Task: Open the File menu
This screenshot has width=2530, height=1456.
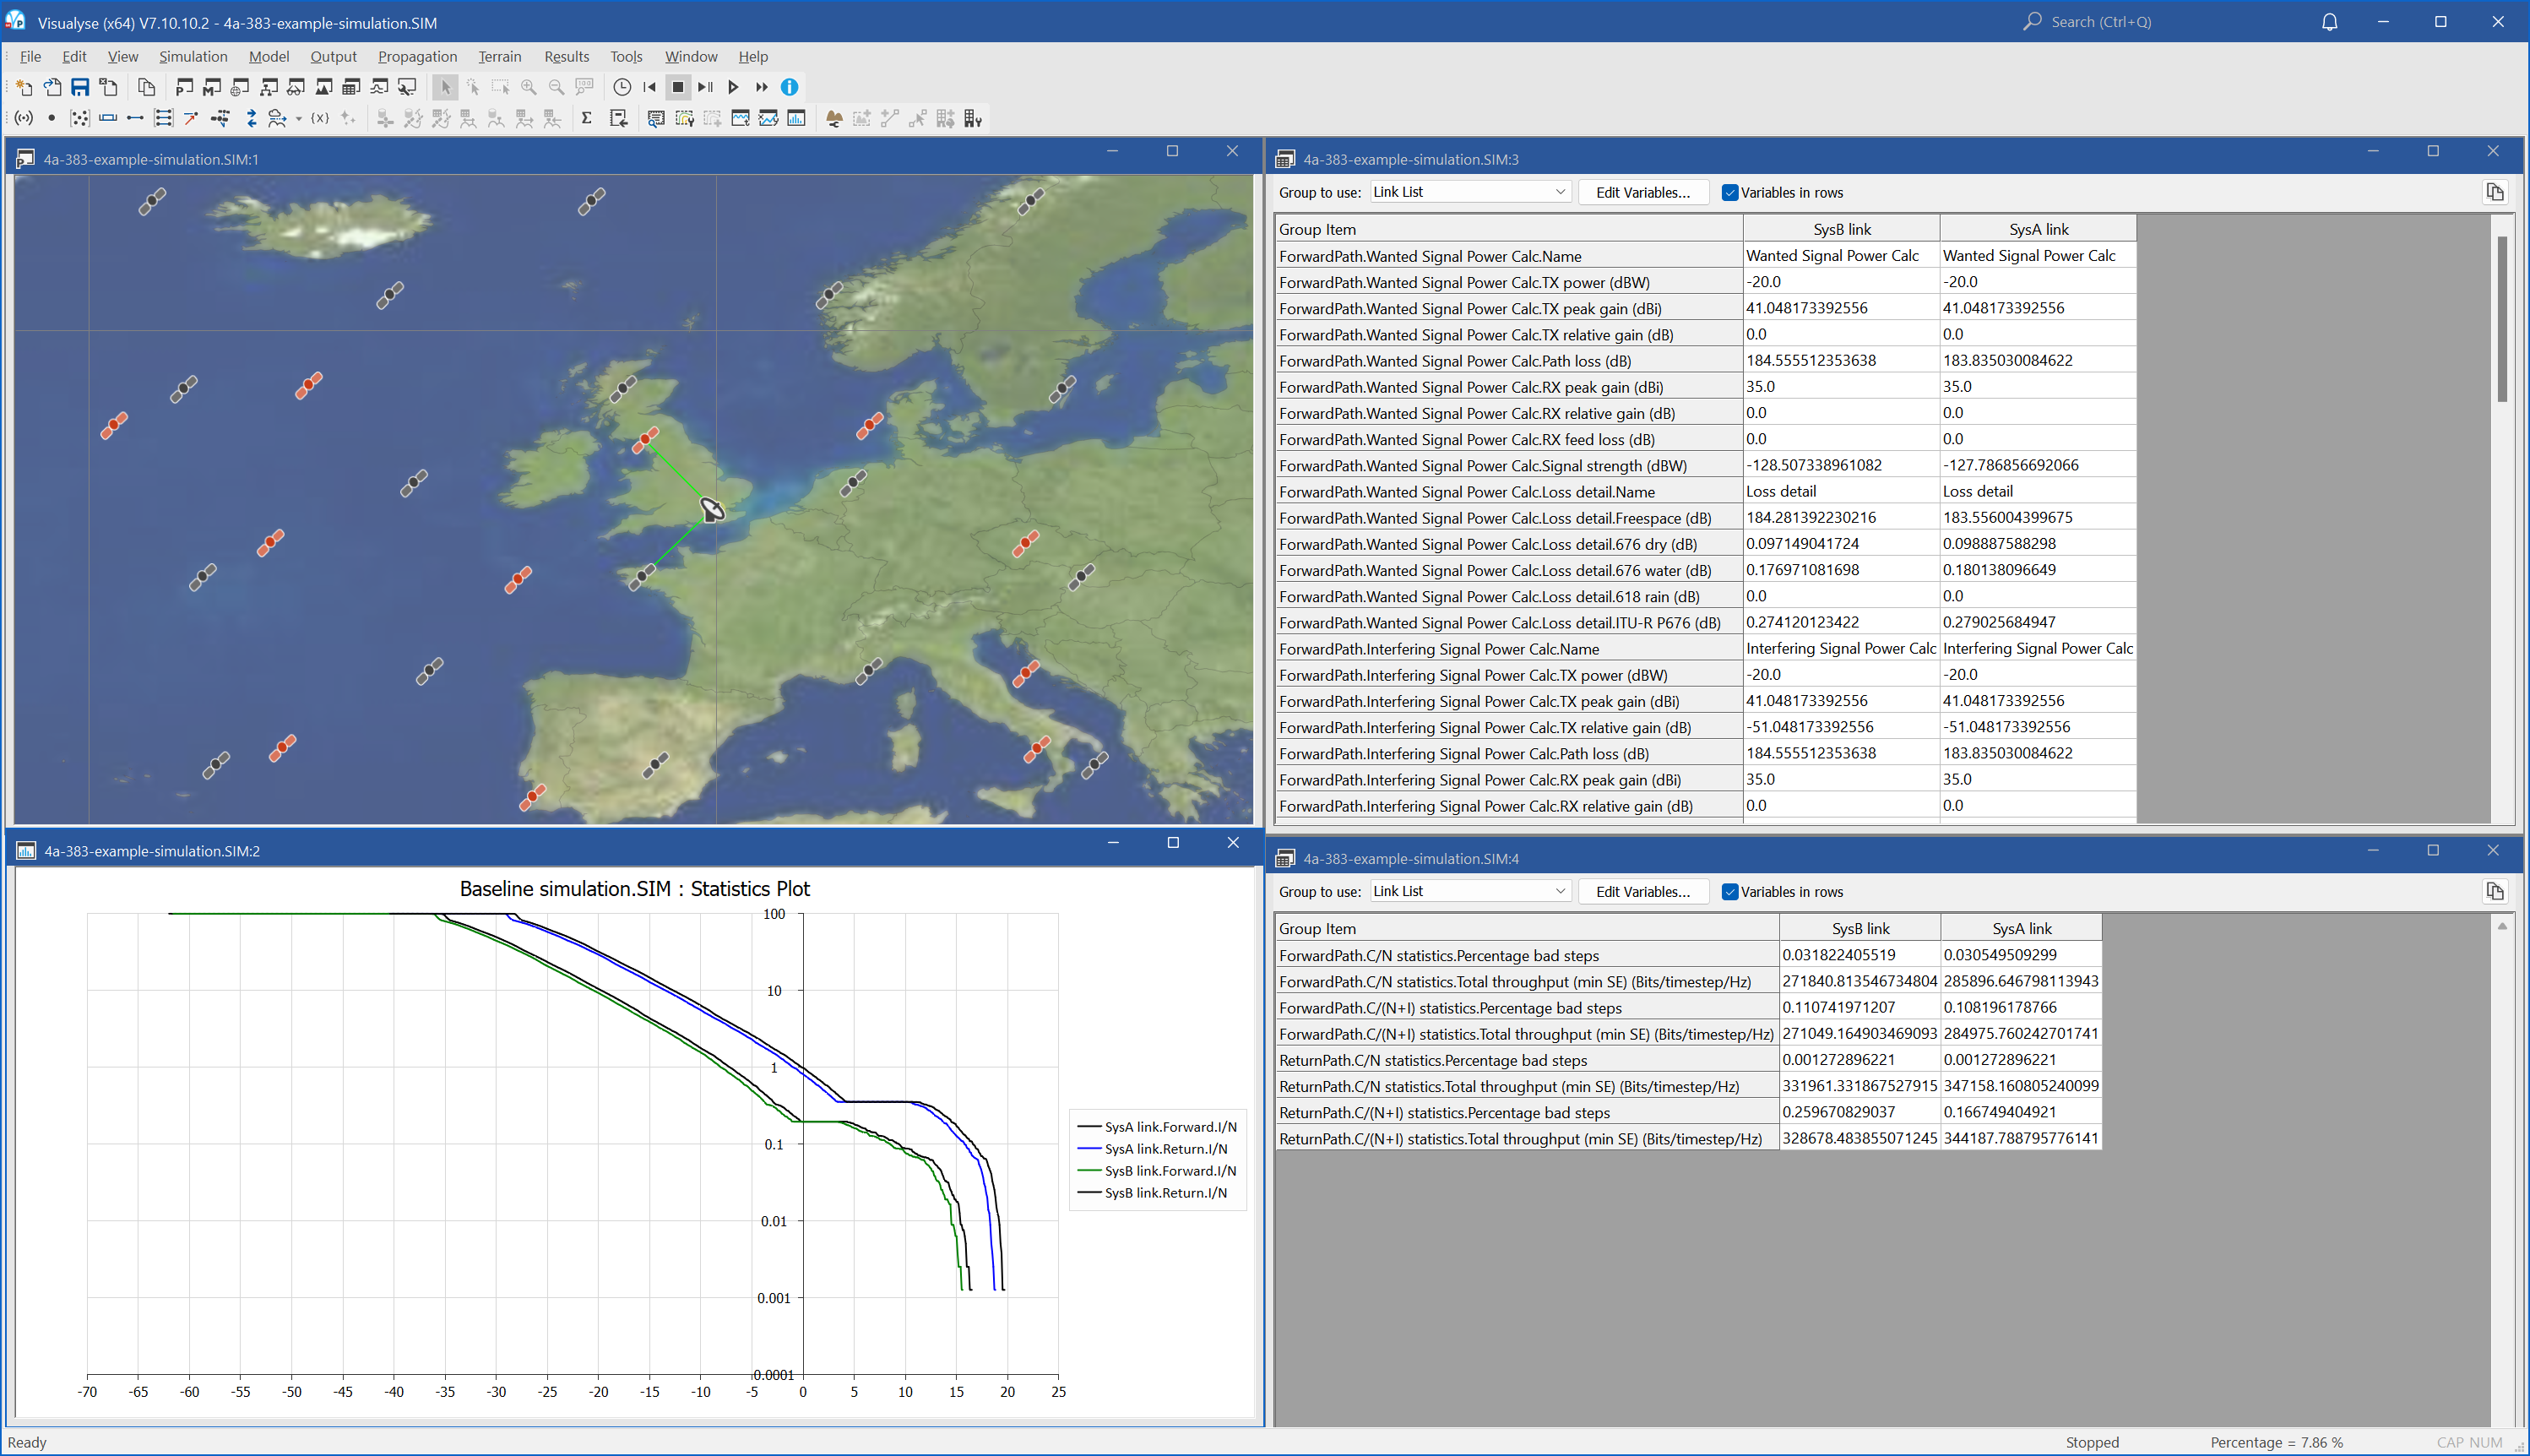Action: coord(30,56)
